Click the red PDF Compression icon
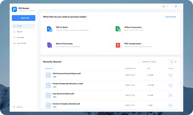The width and height of the screenshot is (193, 115). click(x=118, y=45)
